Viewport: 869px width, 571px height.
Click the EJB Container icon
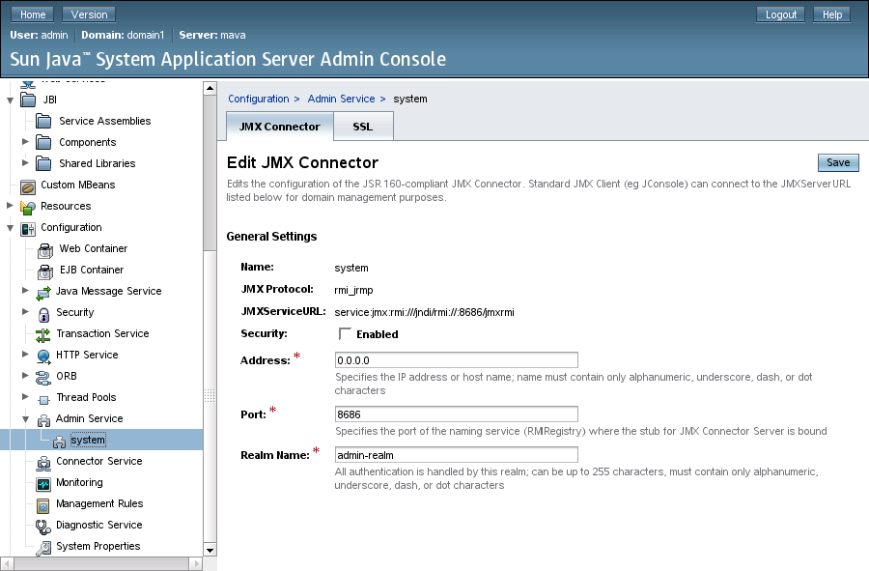click(44, 271)
